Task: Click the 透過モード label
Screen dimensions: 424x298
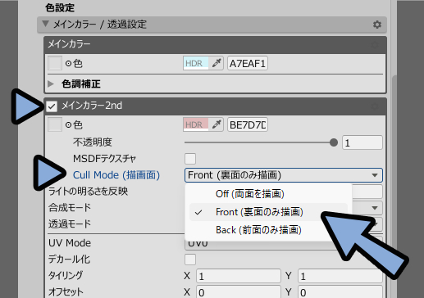Action: click(x=70, y=224)
